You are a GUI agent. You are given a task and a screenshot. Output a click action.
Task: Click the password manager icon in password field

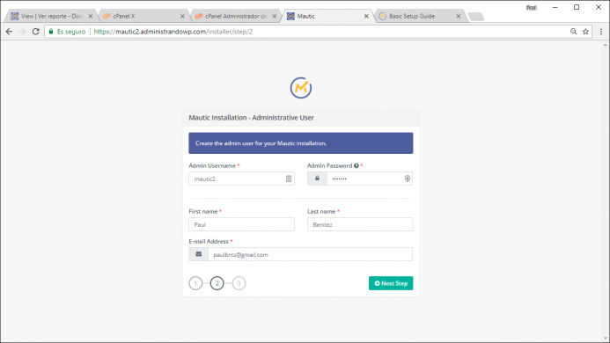[407, 179]
